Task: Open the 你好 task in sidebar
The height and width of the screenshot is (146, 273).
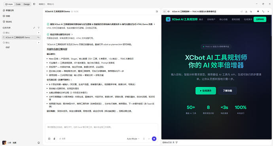Action: (x=8, y=47)
